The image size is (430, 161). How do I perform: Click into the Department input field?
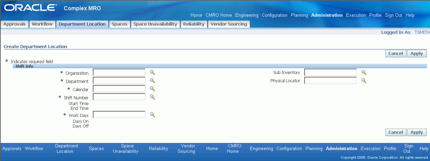point(119,80)
